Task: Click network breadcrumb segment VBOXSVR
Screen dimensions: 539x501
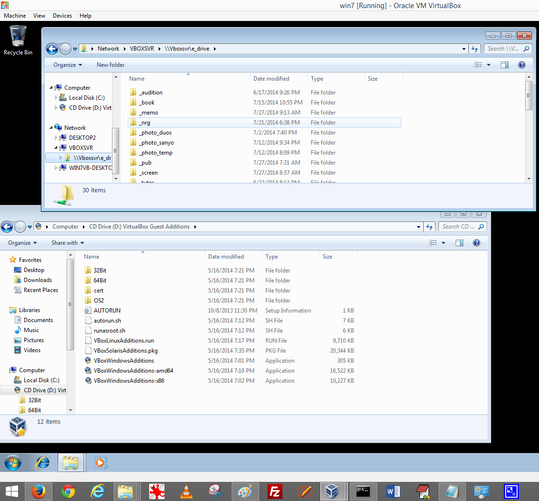Action: click(x=142, y=49)
